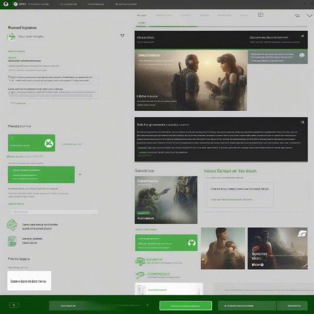Viewport: 314px width, 314px height.
Task: Click the green card with Xbox logo
Action: coord(31,143)
